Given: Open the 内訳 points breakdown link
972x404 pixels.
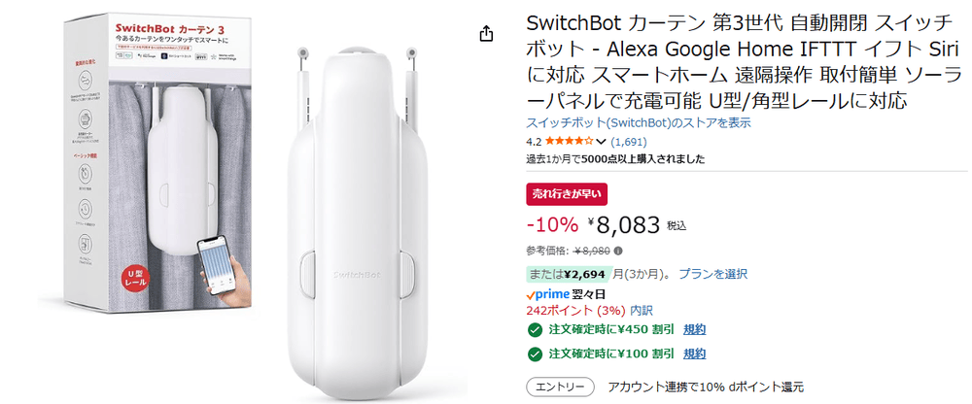Looking at the screenshot, I should (642, 310).
